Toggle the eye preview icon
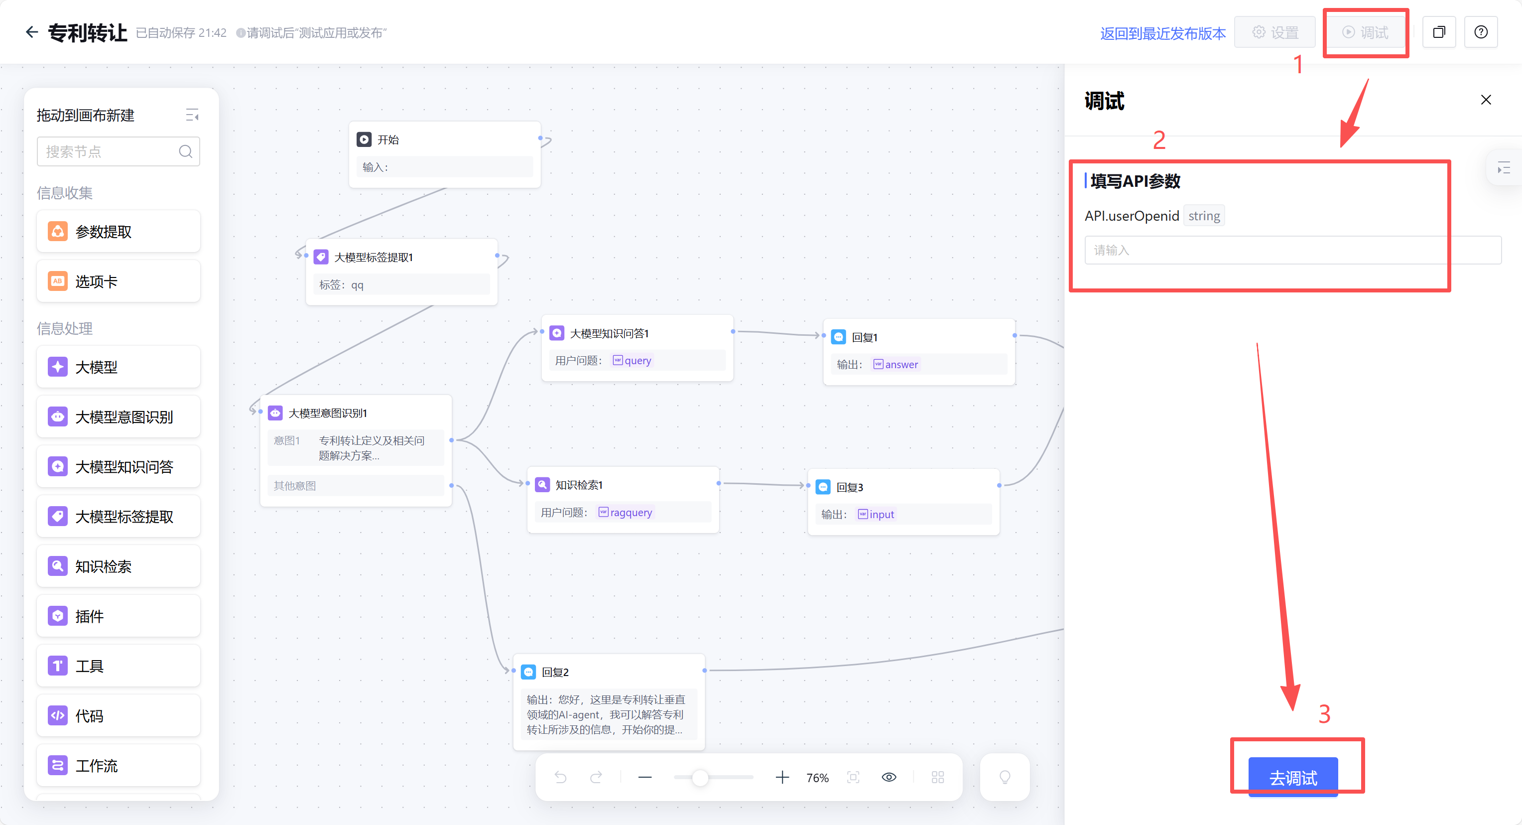Viewport: 1522px width, 825px height. point(888,777)
